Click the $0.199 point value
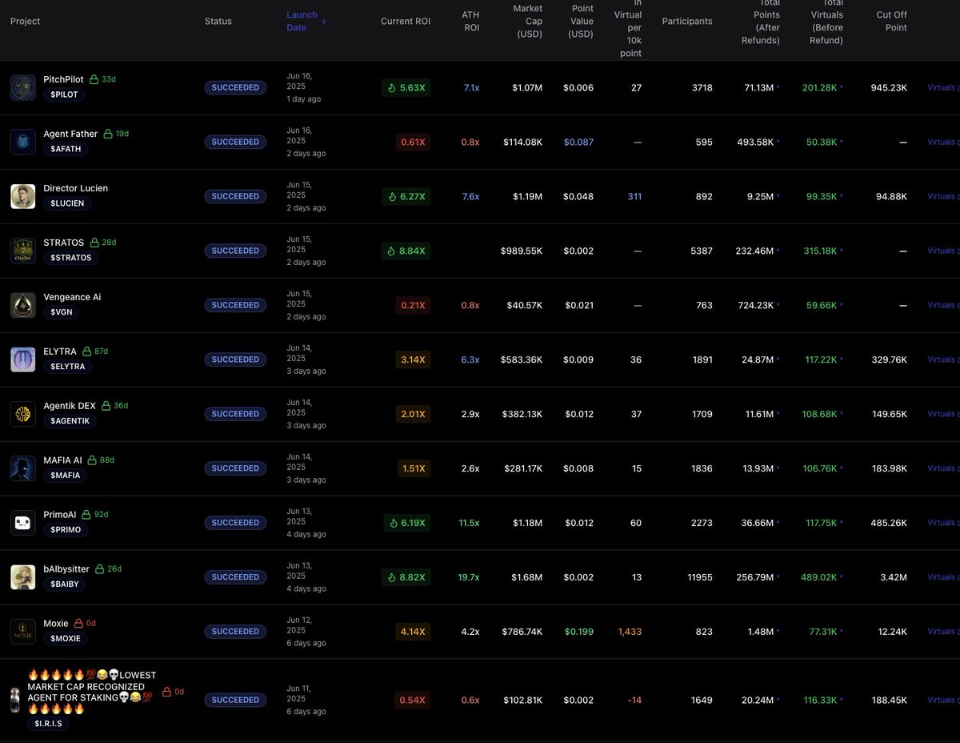 pos(578,632)
